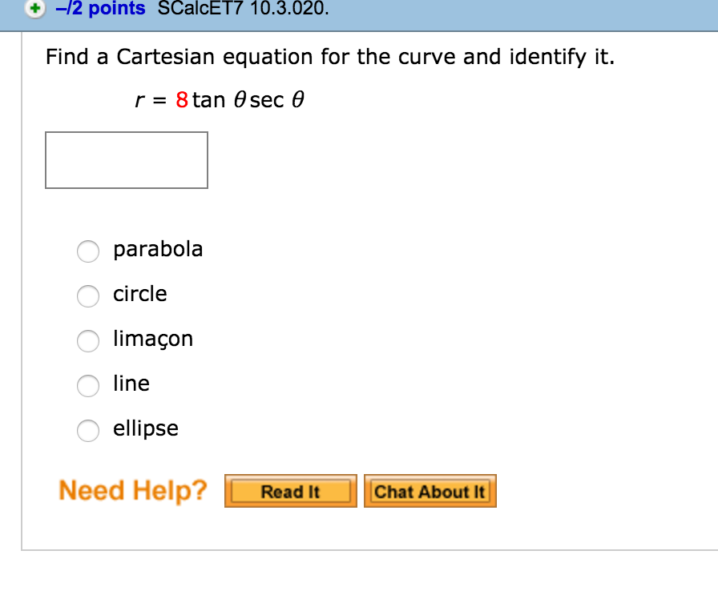Pick ellipse as your answer
The image size is (718, 615).
pos(88,431)
